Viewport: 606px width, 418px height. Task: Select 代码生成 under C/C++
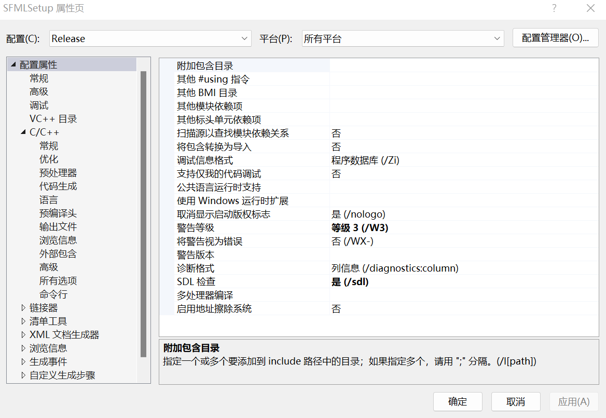58,186
